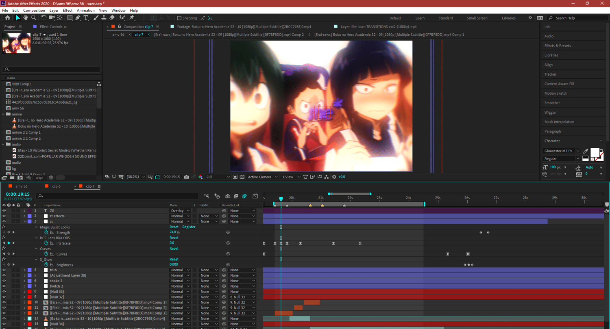Toggle the Iris Scale keyframe diamond
Image resolution: width=610 pixels, height=329 pixels.
point(9,243)
